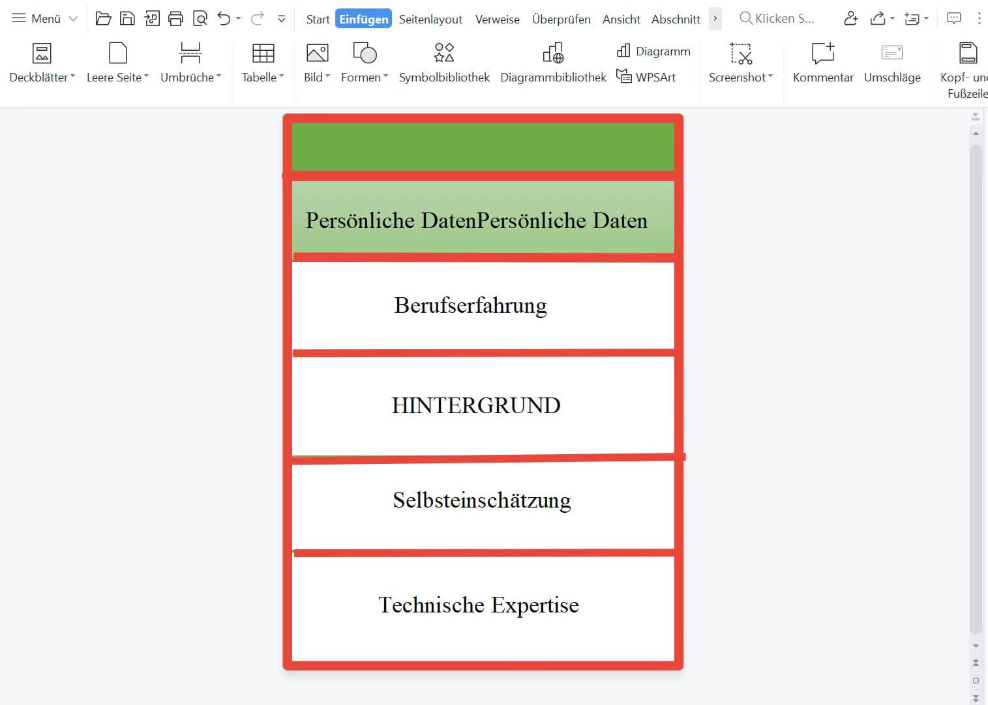Screen dimensions: 988x705
Task: Go to the Verweise tab
Action: pos(497,19)
